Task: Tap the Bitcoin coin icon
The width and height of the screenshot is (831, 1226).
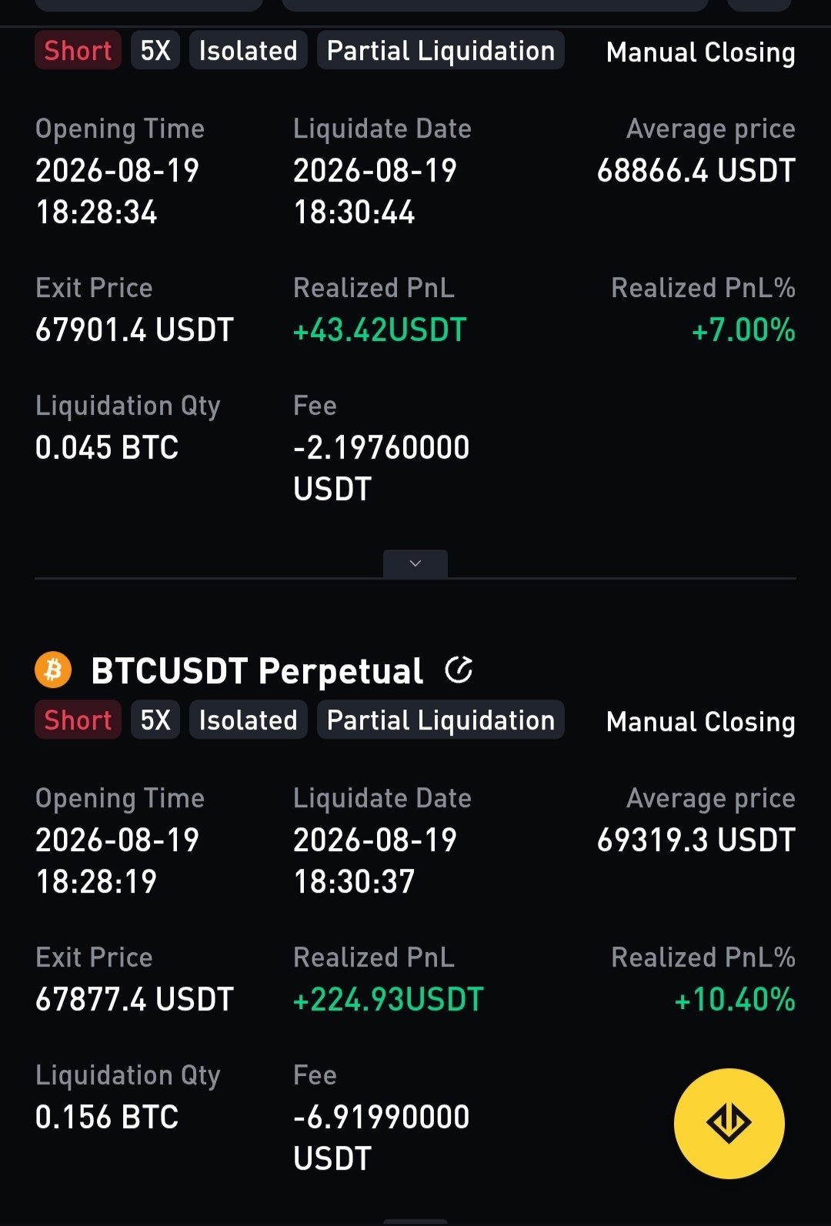Action: (x=53, y=670)
